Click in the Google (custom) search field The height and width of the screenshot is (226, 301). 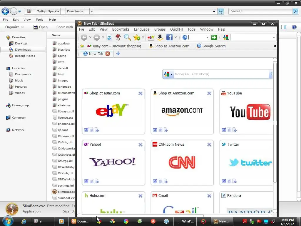221,74
